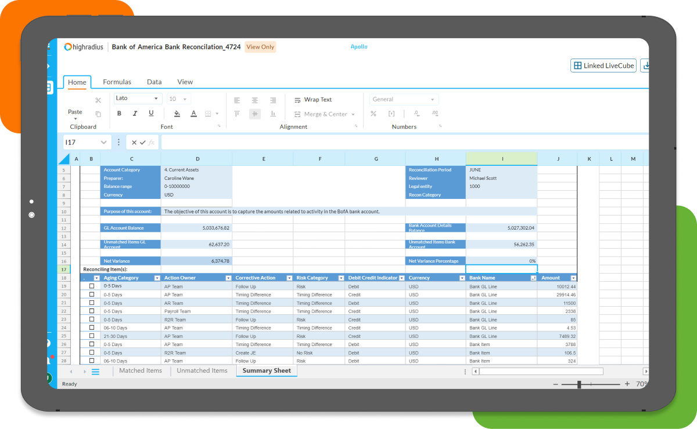Viewport: 697px width, 429px height.
Task: Select the Home ribbon tab
Action: tap(77, 82)
